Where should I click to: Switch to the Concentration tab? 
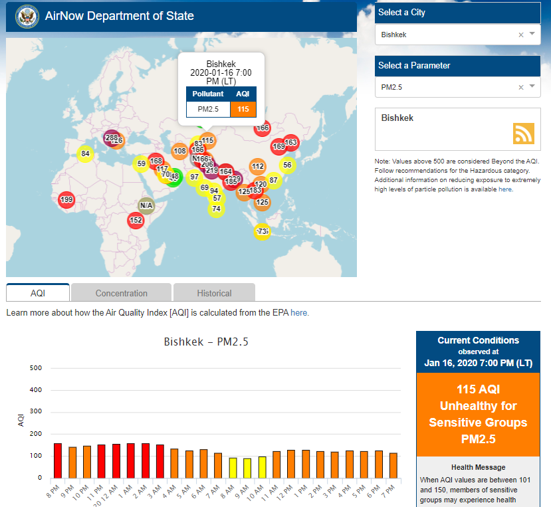pyautogui.click(x=121, y=293)
